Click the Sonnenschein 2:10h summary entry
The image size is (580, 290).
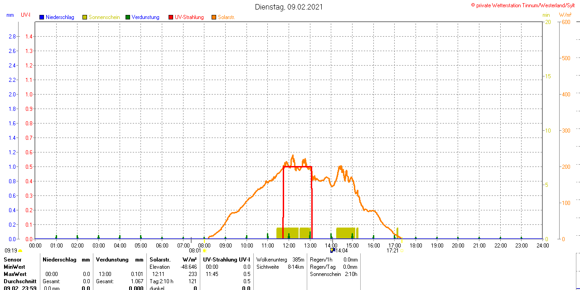(x=333, y=274)
